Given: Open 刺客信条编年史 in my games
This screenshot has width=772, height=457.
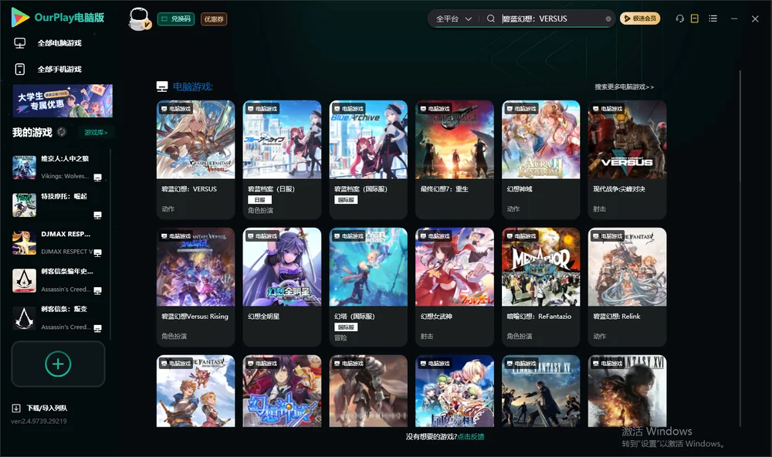Looking at the screenshot, I should pos(58,280).
